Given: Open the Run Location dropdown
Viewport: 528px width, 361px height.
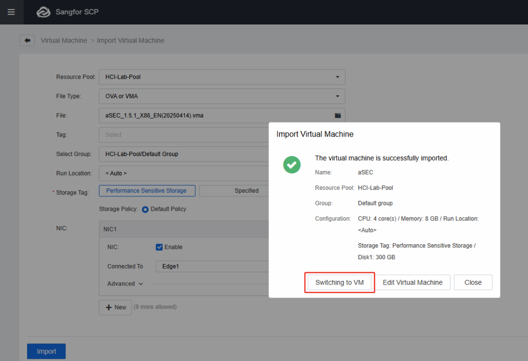Looking at the screenshot, I should [x=184, y=173].
